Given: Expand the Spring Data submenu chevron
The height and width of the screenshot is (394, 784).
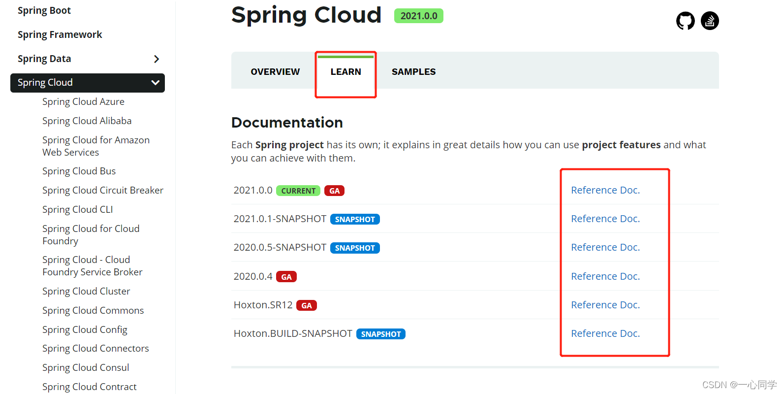Looking at the screenshot, I should (157, 59).
